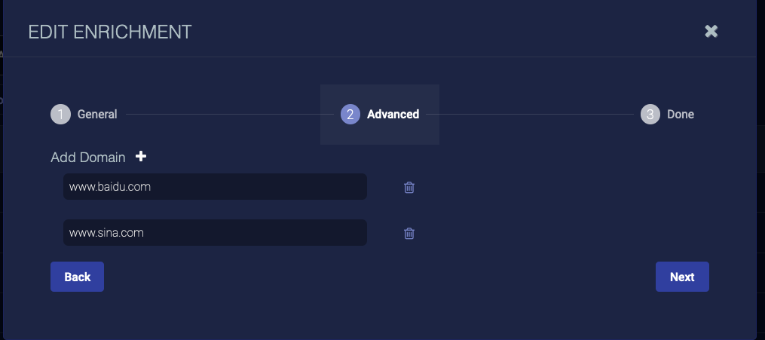The width and height of the screenshot is (765, 340).
Task: Go to the General step label
Action: pyautogui.click(x=97, y=115)
